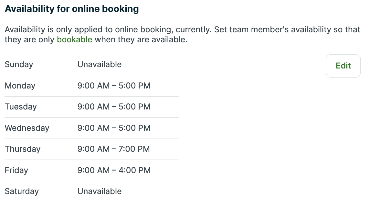Click Monday's 9:00 AM – 5:00 PM hours
369x208 pixels.
(114, 86)
